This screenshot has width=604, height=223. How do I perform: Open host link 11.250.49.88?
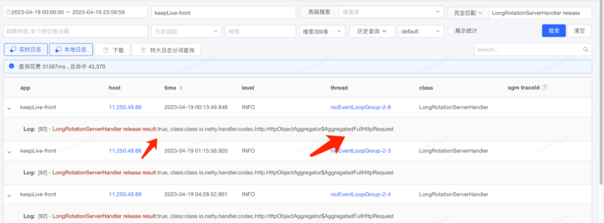pyautogui.click(x=125, y=151)
